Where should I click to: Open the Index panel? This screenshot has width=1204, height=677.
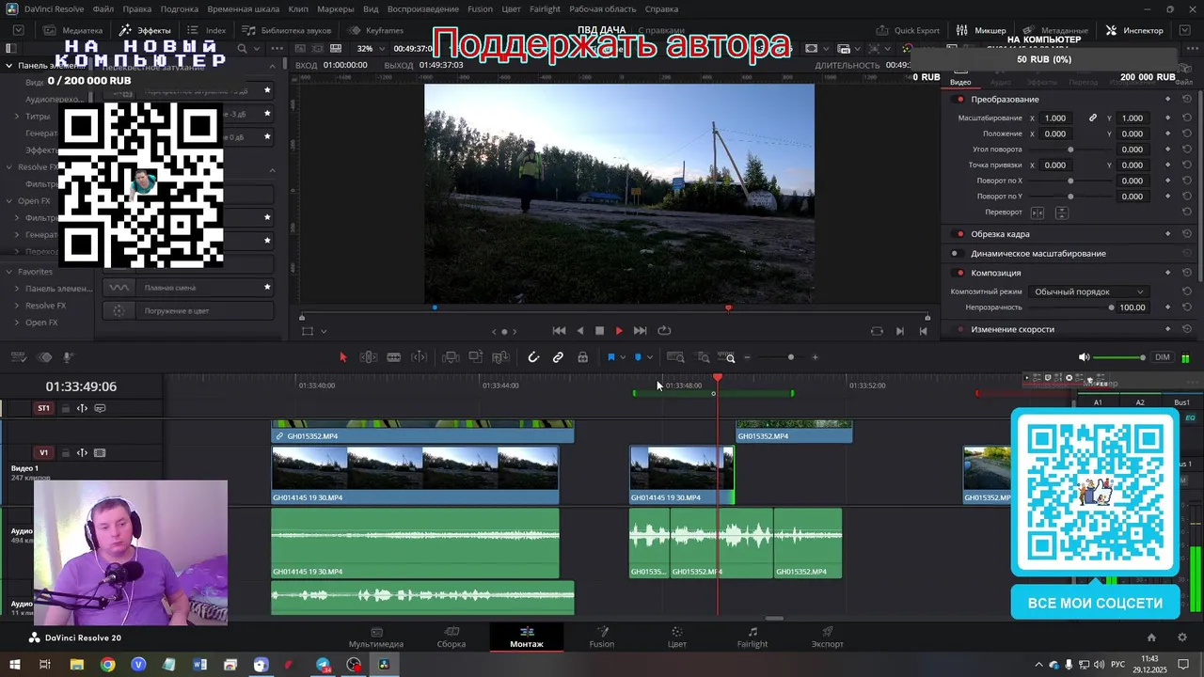(207, 30)
